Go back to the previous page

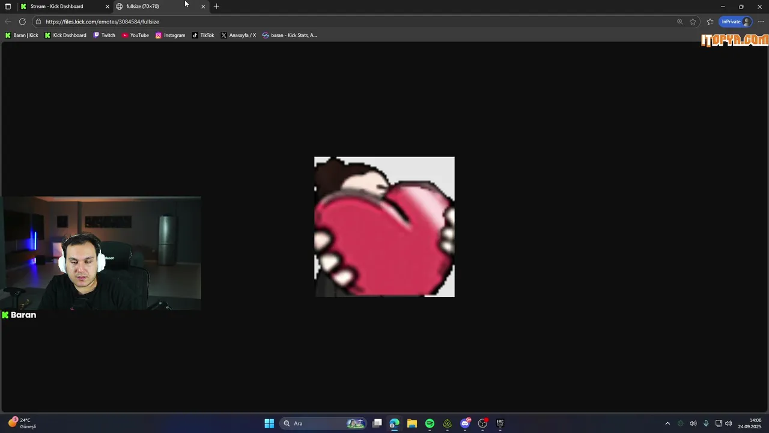tap(8, 22)
